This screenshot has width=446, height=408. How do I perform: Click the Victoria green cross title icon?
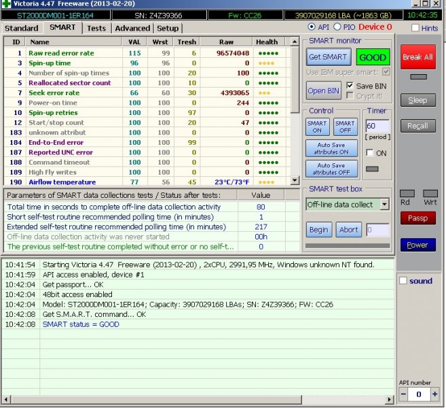pos(6,3)
